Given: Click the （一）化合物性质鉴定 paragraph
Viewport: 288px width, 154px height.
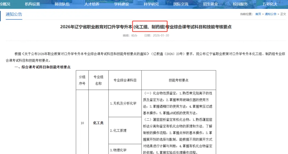Looking at the screenshot, I should [178, 103].
